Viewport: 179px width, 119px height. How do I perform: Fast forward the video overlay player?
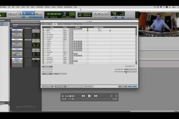coord(96,96)
